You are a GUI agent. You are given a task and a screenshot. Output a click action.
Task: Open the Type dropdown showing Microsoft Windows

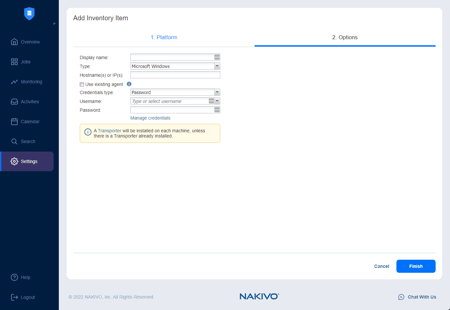coord(217,66)
